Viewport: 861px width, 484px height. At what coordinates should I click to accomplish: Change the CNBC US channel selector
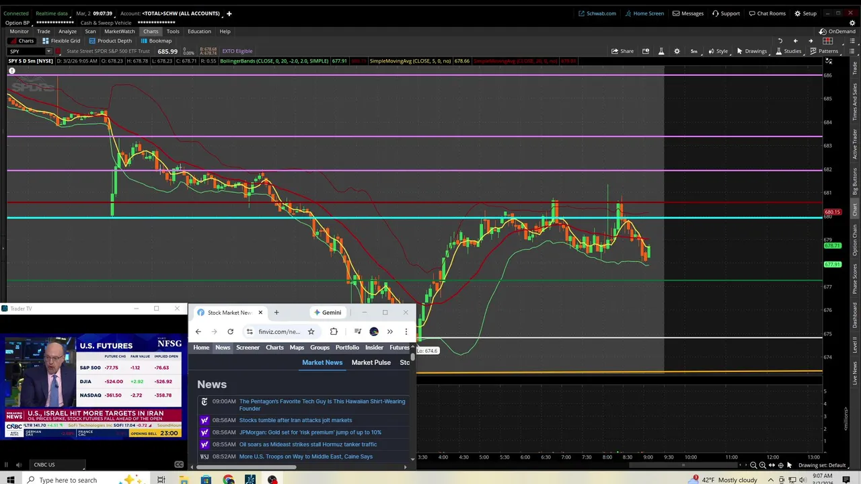point(57,465)
